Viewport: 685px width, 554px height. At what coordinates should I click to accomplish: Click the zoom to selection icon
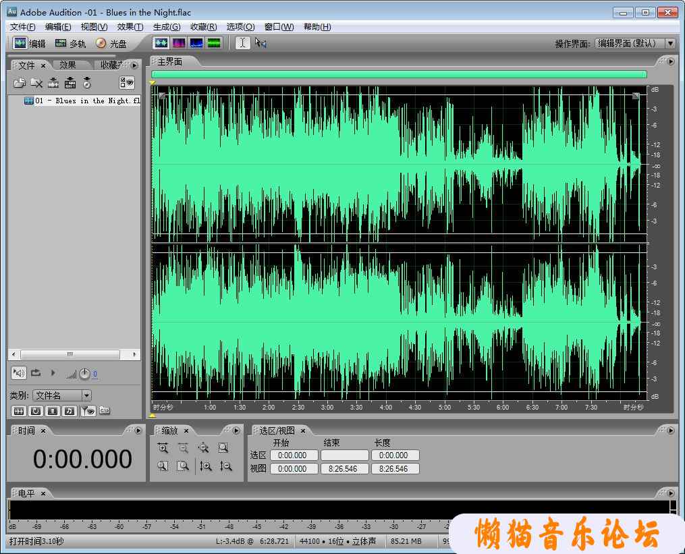223,448
